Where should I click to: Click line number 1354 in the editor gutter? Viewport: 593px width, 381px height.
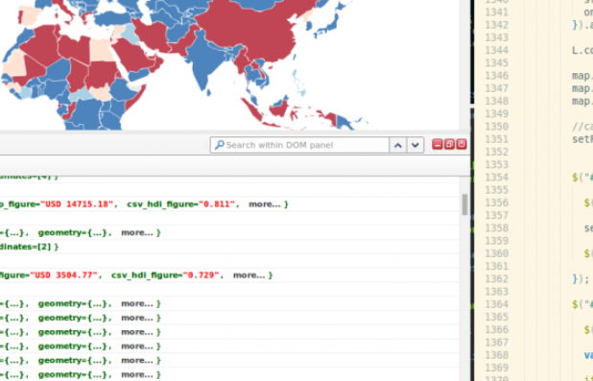click(x=496, y=178)
